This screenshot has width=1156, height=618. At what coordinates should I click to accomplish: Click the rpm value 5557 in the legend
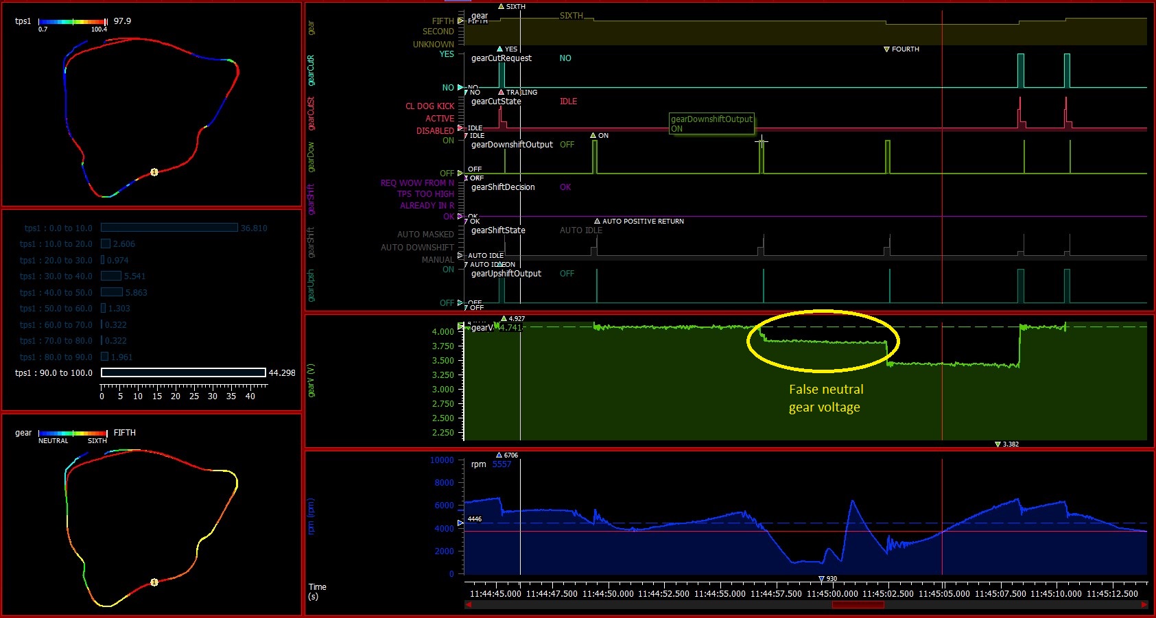click(502, 464)
